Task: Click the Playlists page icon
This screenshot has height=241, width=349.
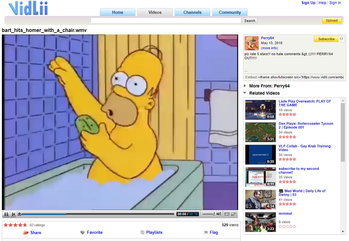Action: point(142,232)
